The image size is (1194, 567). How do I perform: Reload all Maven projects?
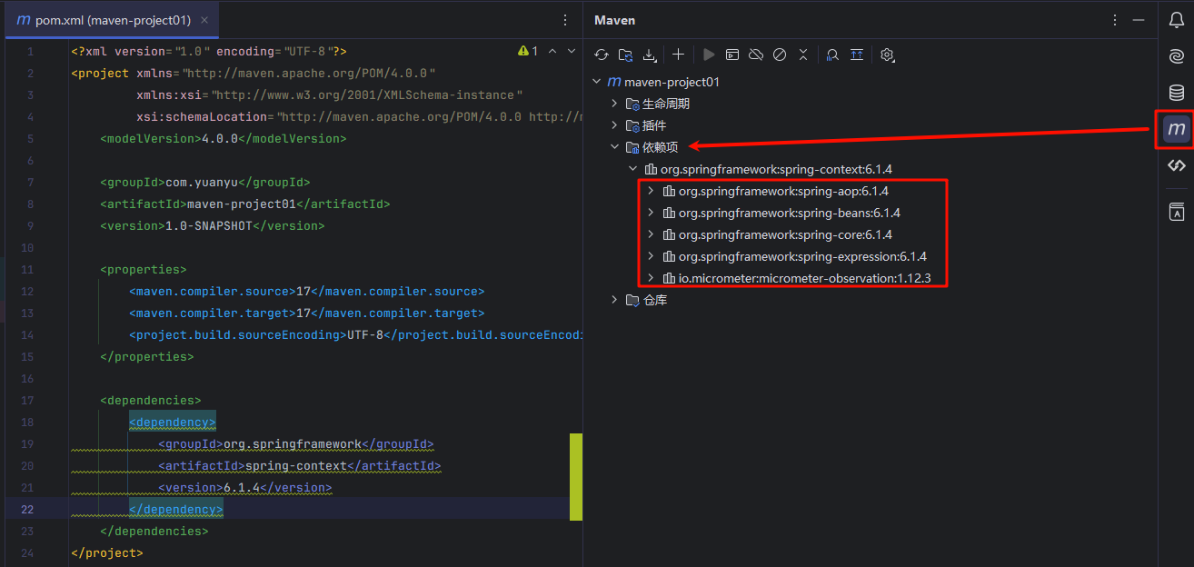(x=602, y=55)
